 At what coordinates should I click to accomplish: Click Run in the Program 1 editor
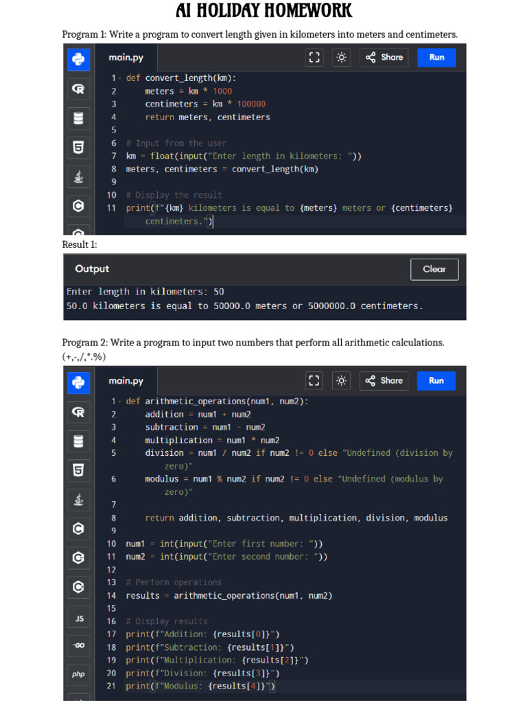[436, 58]
